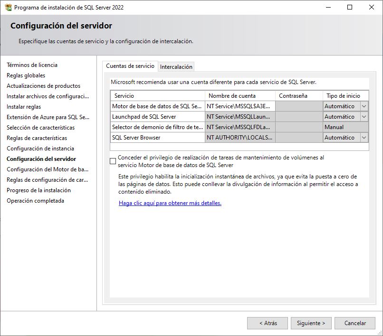Image resolution: width=383 pixels, height=336 pixels.
Task: Open the Tipo de inicio dropdown for Motor de base de datos
Action: tap(364, 106)
